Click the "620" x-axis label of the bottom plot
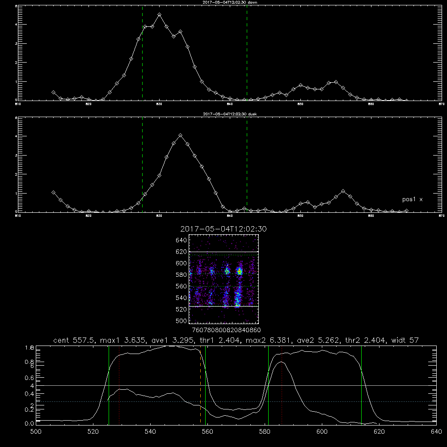 point(379,432)
